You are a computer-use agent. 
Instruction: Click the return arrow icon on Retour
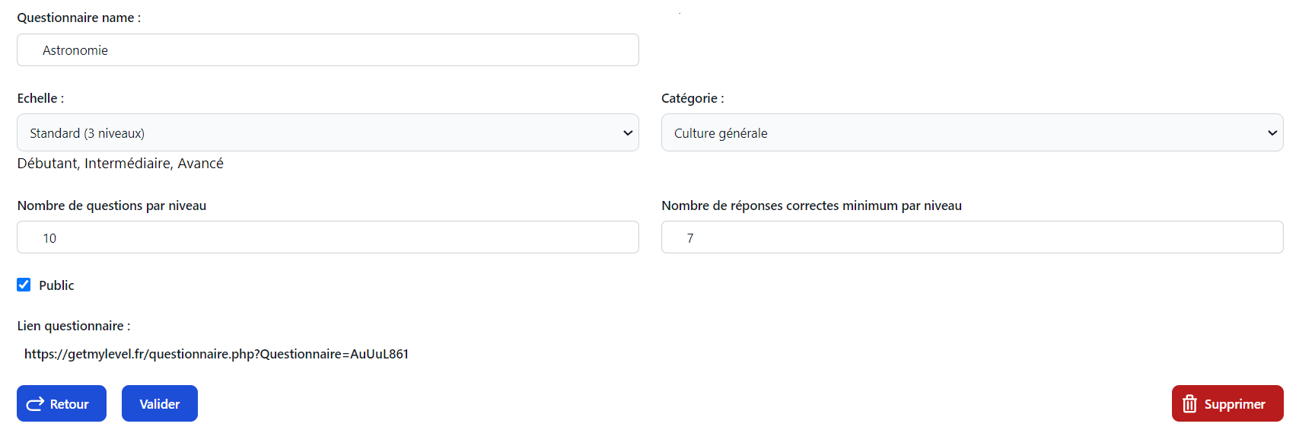(35, 404)
